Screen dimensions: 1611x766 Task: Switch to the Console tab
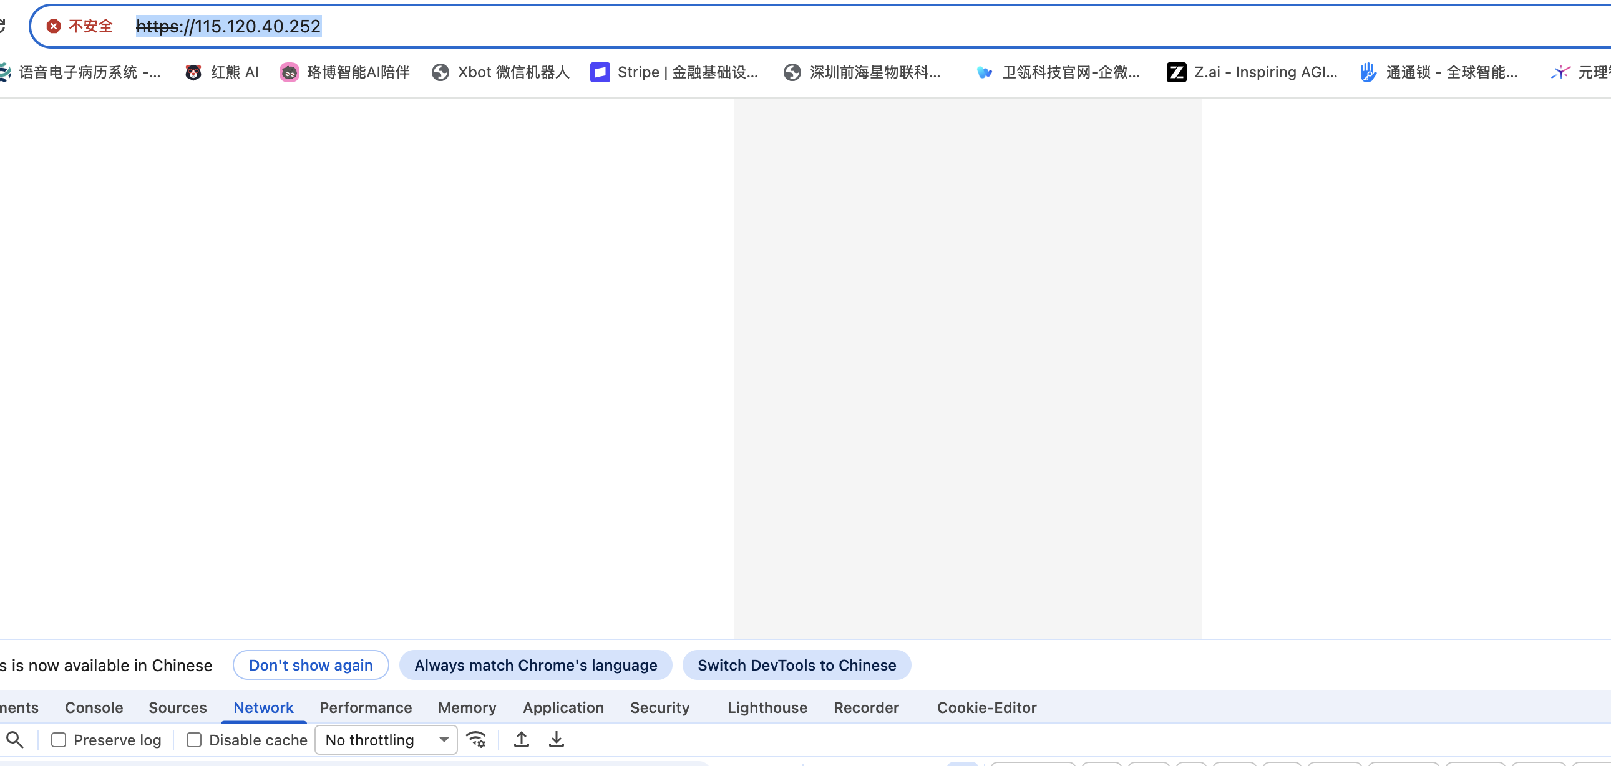[94, 707]
